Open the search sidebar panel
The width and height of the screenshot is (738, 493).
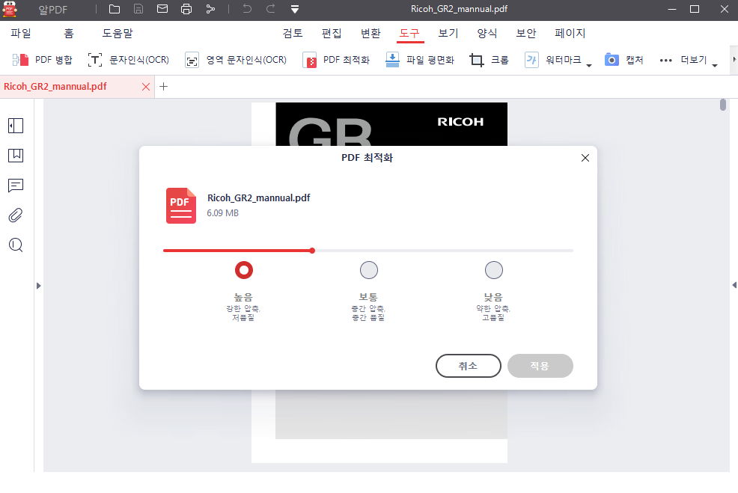(x=16, y=245)
